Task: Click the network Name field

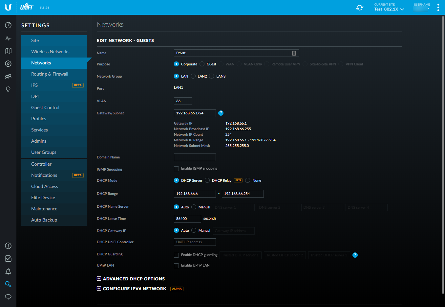Action: coord(236,53)
